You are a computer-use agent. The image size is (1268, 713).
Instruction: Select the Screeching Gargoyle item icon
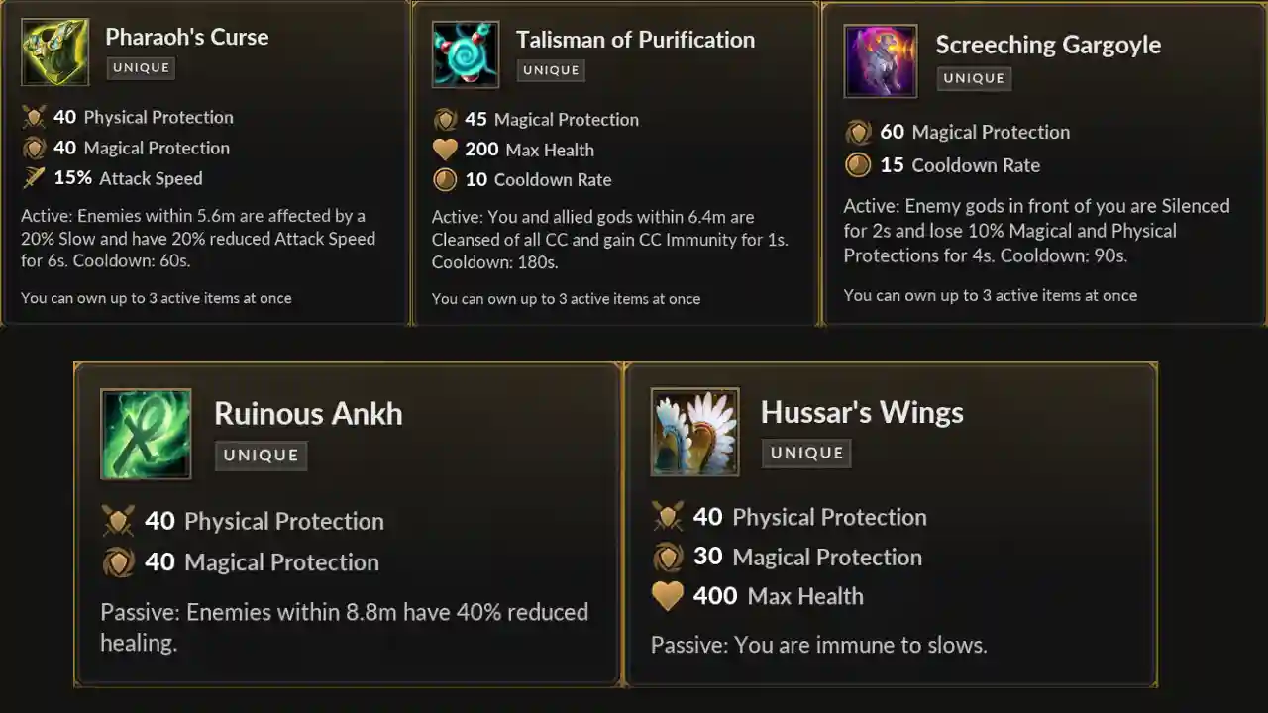(880, 61)
